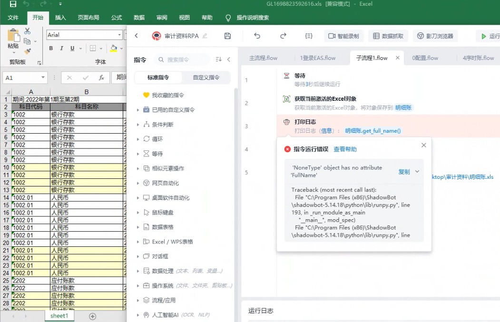500x322 pixels.
Task: Open the 插入 ribbon tab
Action: [x=60, y=18]
